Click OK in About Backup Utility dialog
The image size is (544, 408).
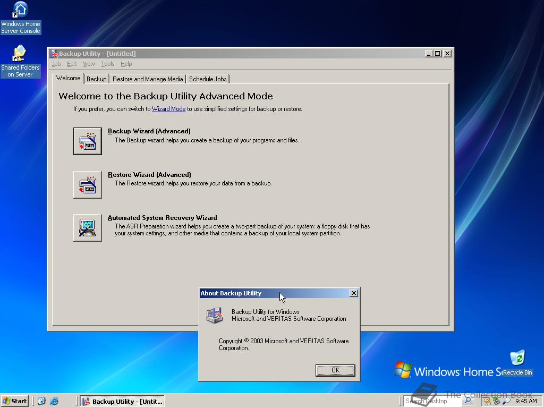click(335, 370)
